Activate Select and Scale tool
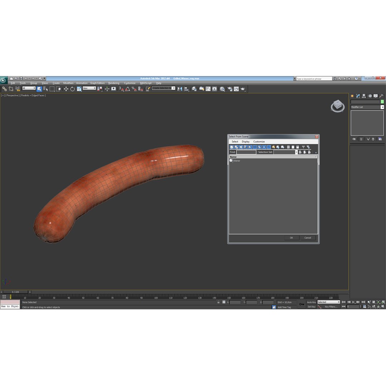 click(79, 89)
